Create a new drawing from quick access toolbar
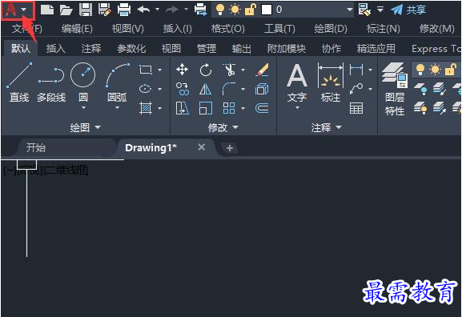This screenshot has height=317, width=462. 47,10
